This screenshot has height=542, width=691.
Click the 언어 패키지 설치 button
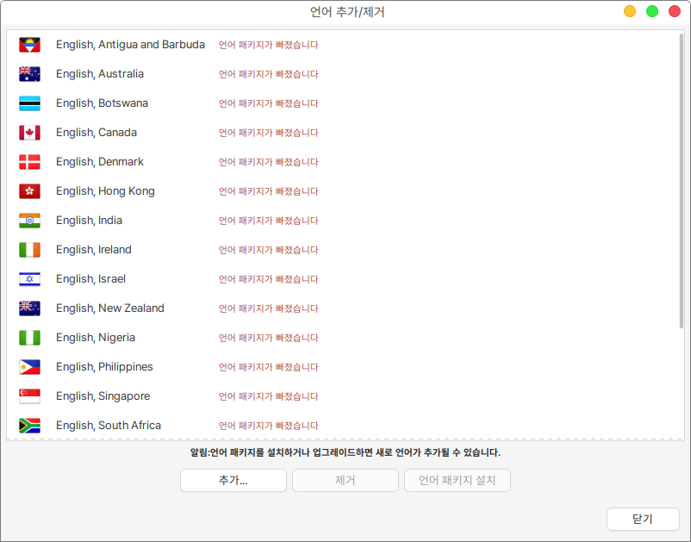[x=457, y=481]
